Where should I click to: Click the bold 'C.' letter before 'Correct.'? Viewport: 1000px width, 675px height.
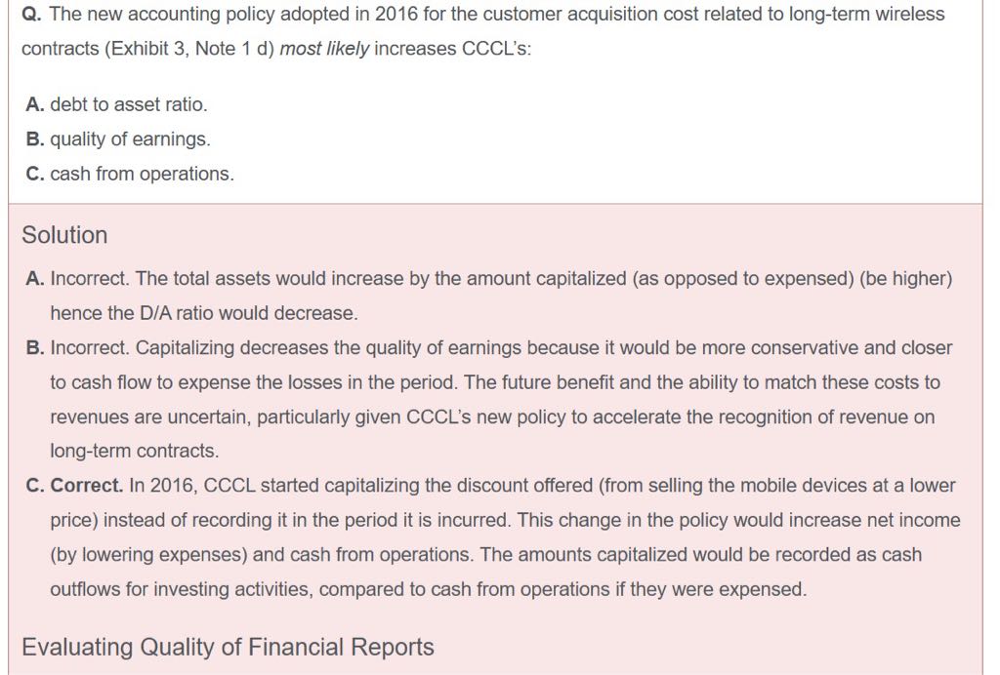tap(34, 486)
